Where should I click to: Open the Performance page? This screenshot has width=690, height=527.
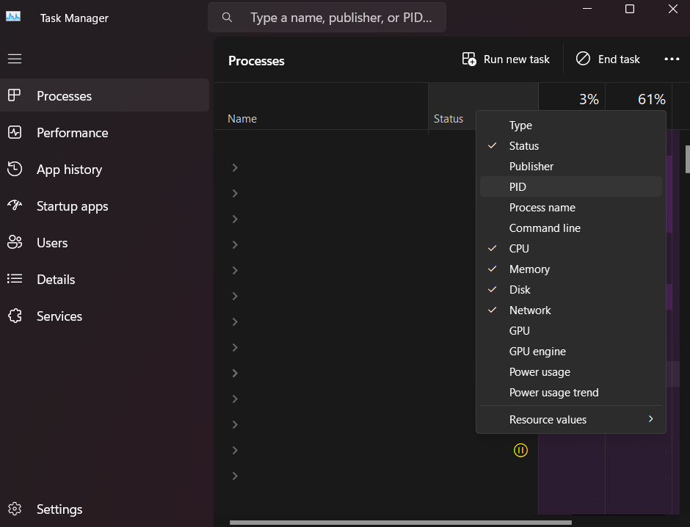point(105,132)
